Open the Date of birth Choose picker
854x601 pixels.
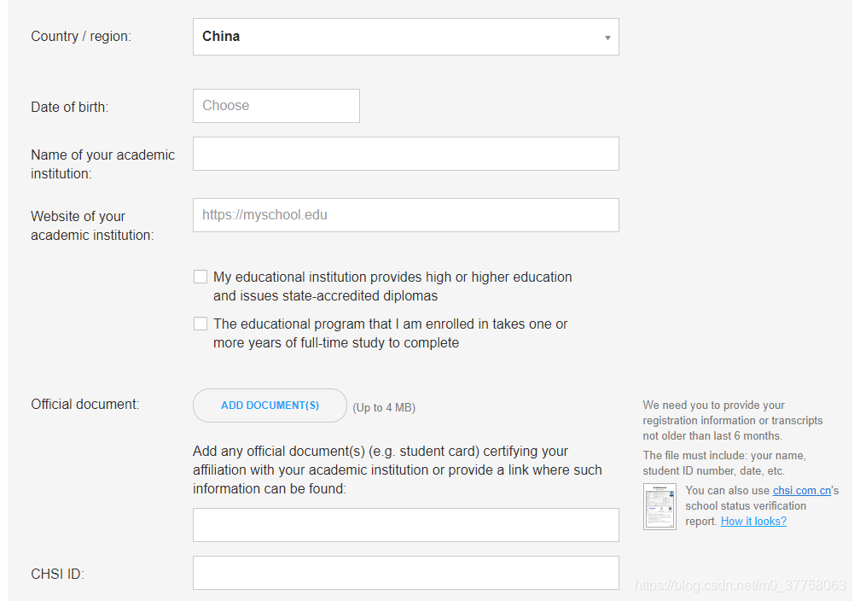coord(276,106)
